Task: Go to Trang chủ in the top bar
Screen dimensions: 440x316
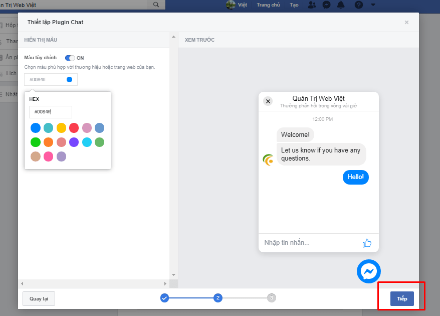Action: tap(268, 5)
